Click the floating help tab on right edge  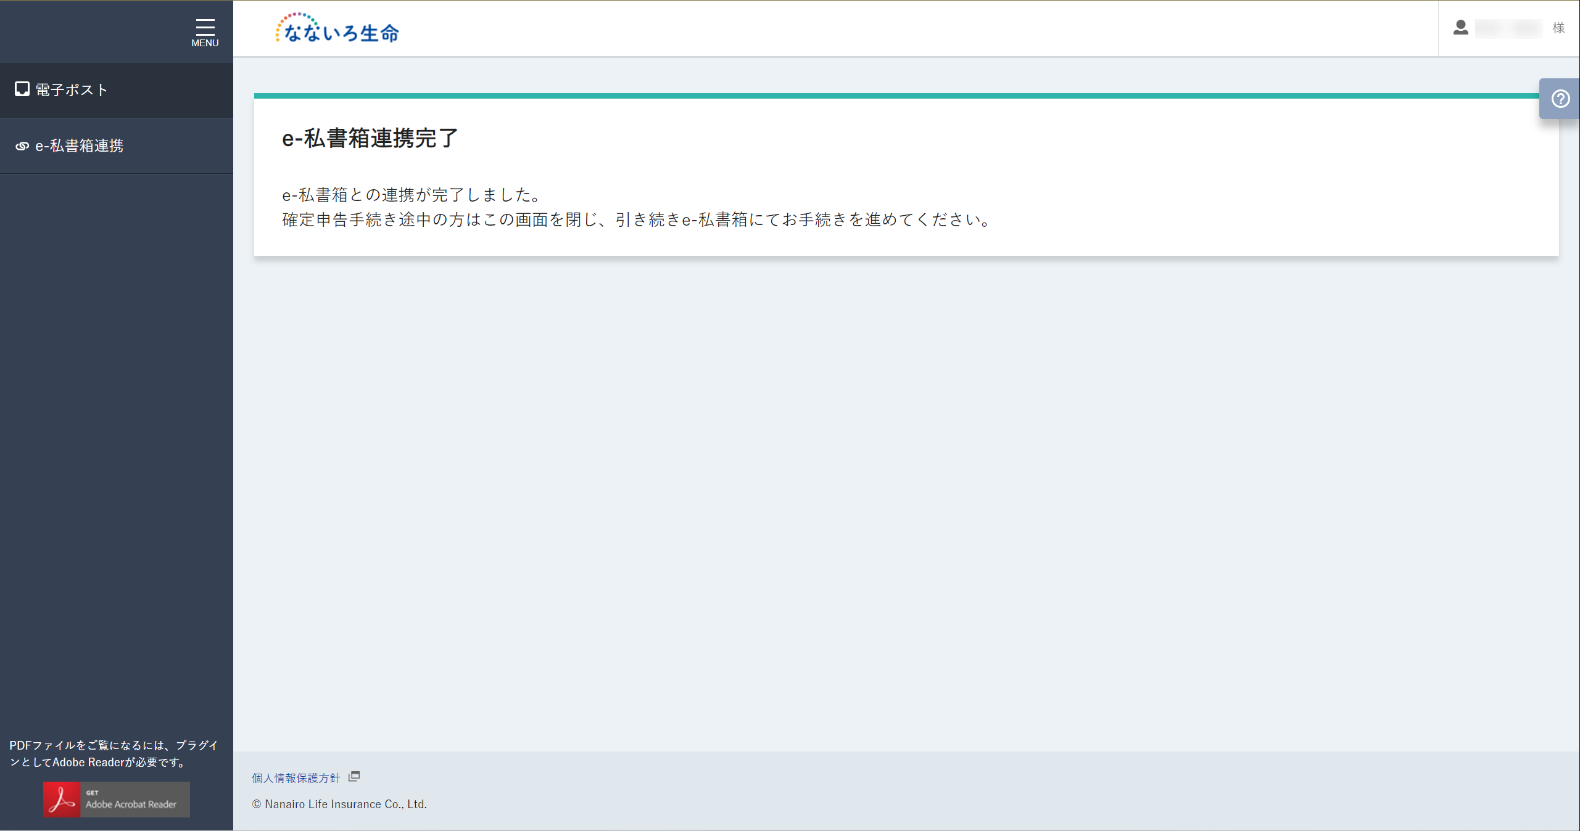pos(1560,99)
